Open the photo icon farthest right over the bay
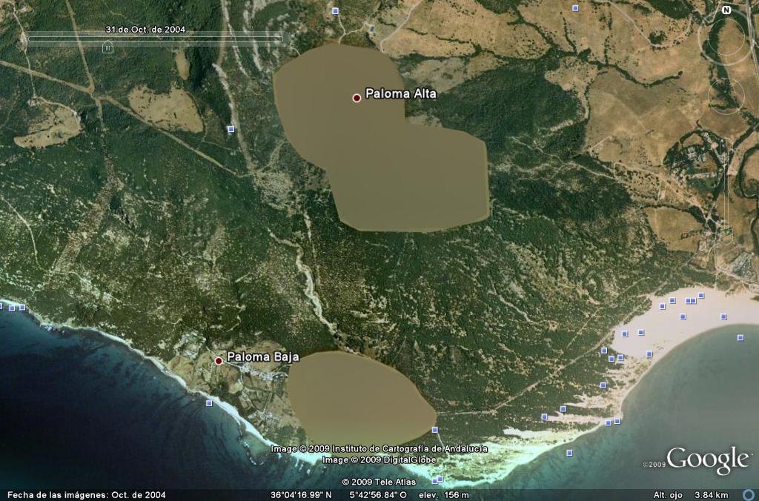 pos(740,337)
